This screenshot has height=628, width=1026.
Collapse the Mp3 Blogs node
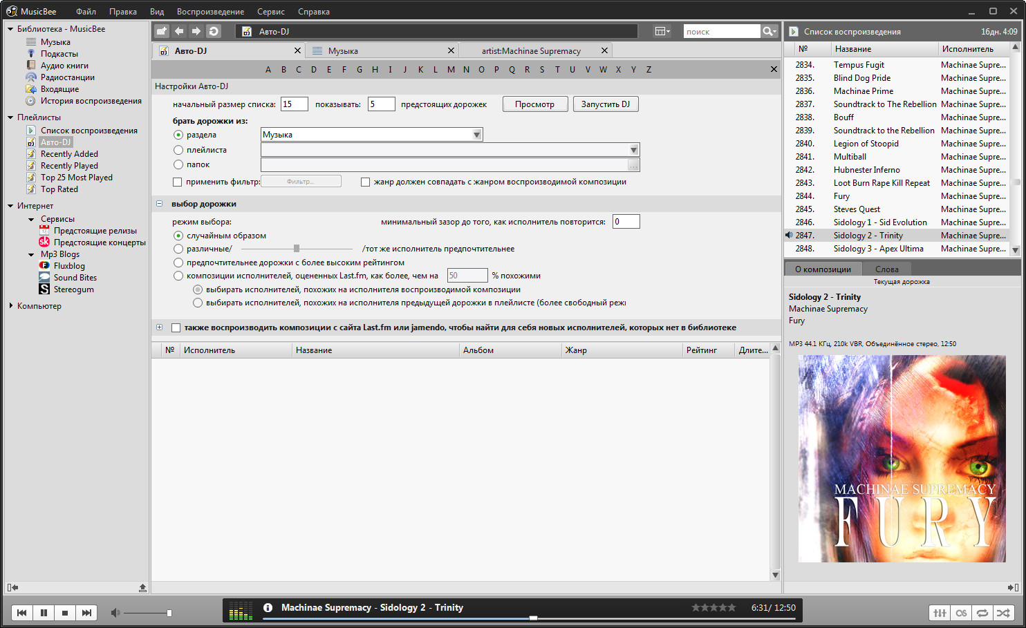(x=31, y=254)
